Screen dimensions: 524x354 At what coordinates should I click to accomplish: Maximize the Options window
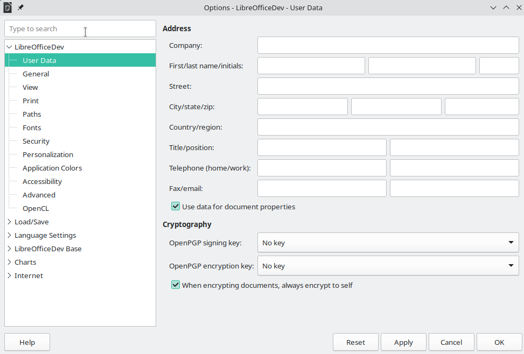tap(506, 8)
